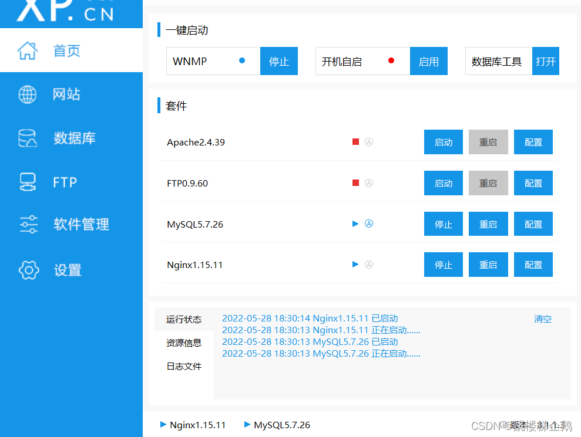The width and height of the screenshot is (581, 437).
Task: Click the greyed 重启 button for FTP0.9.60
Action: [488, 183]
